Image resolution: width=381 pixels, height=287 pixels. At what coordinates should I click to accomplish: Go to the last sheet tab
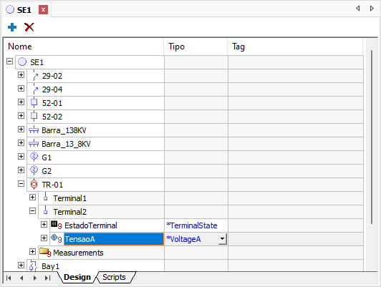pyautogui.click(x=47, y=278)
